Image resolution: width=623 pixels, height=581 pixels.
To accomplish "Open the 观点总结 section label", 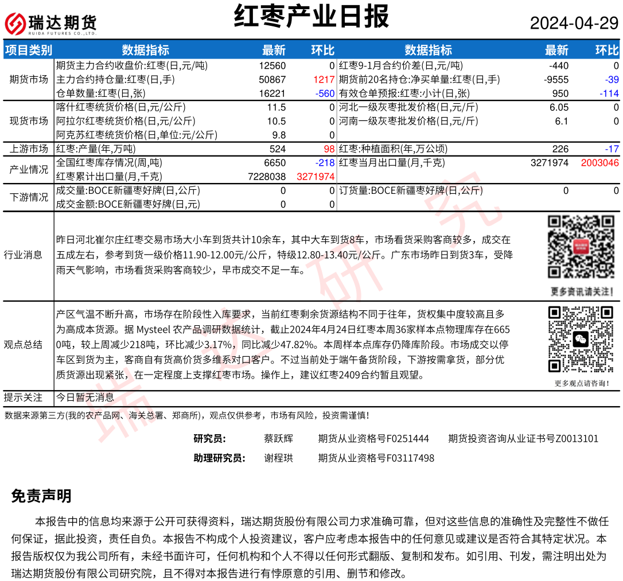I will pyautogui.click(x=23, y=345).
